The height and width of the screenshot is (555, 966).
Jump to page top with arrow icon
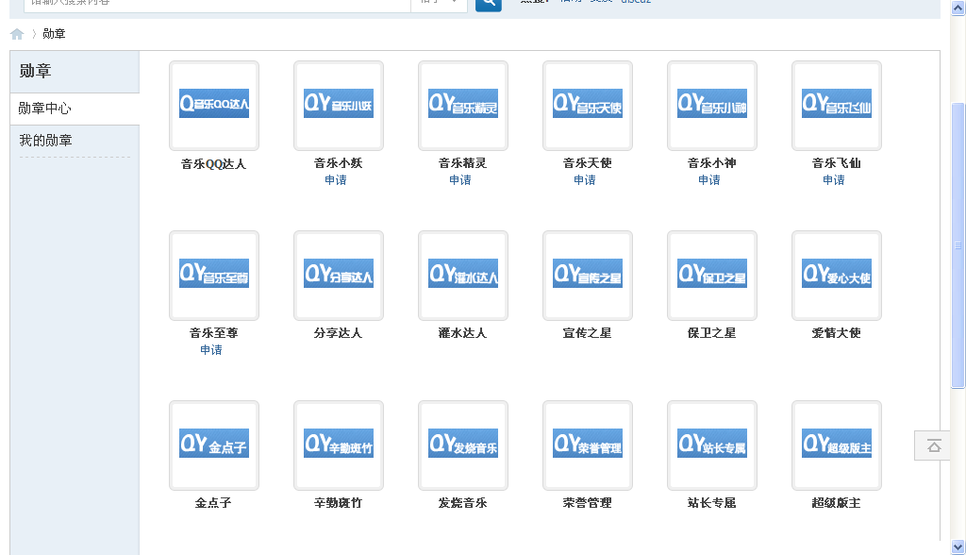point(933,446)
